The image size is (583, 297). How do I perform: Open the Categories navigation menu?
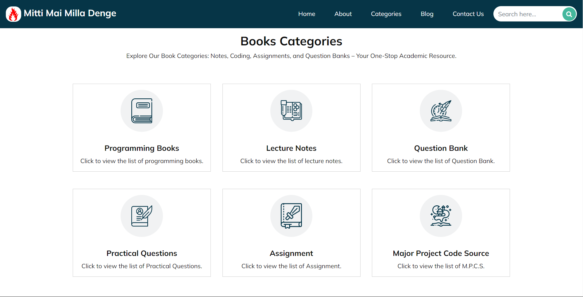pos(386,14)
